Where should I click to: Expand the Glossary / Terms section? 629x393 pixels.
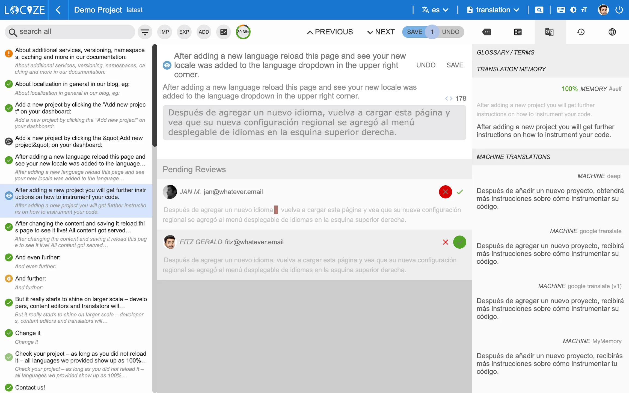[x=505, y=52]
